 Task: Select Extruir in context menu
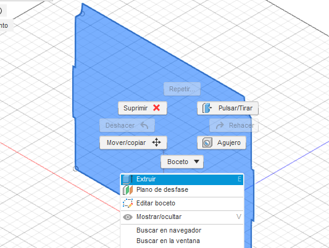click(x=182, y=180)
